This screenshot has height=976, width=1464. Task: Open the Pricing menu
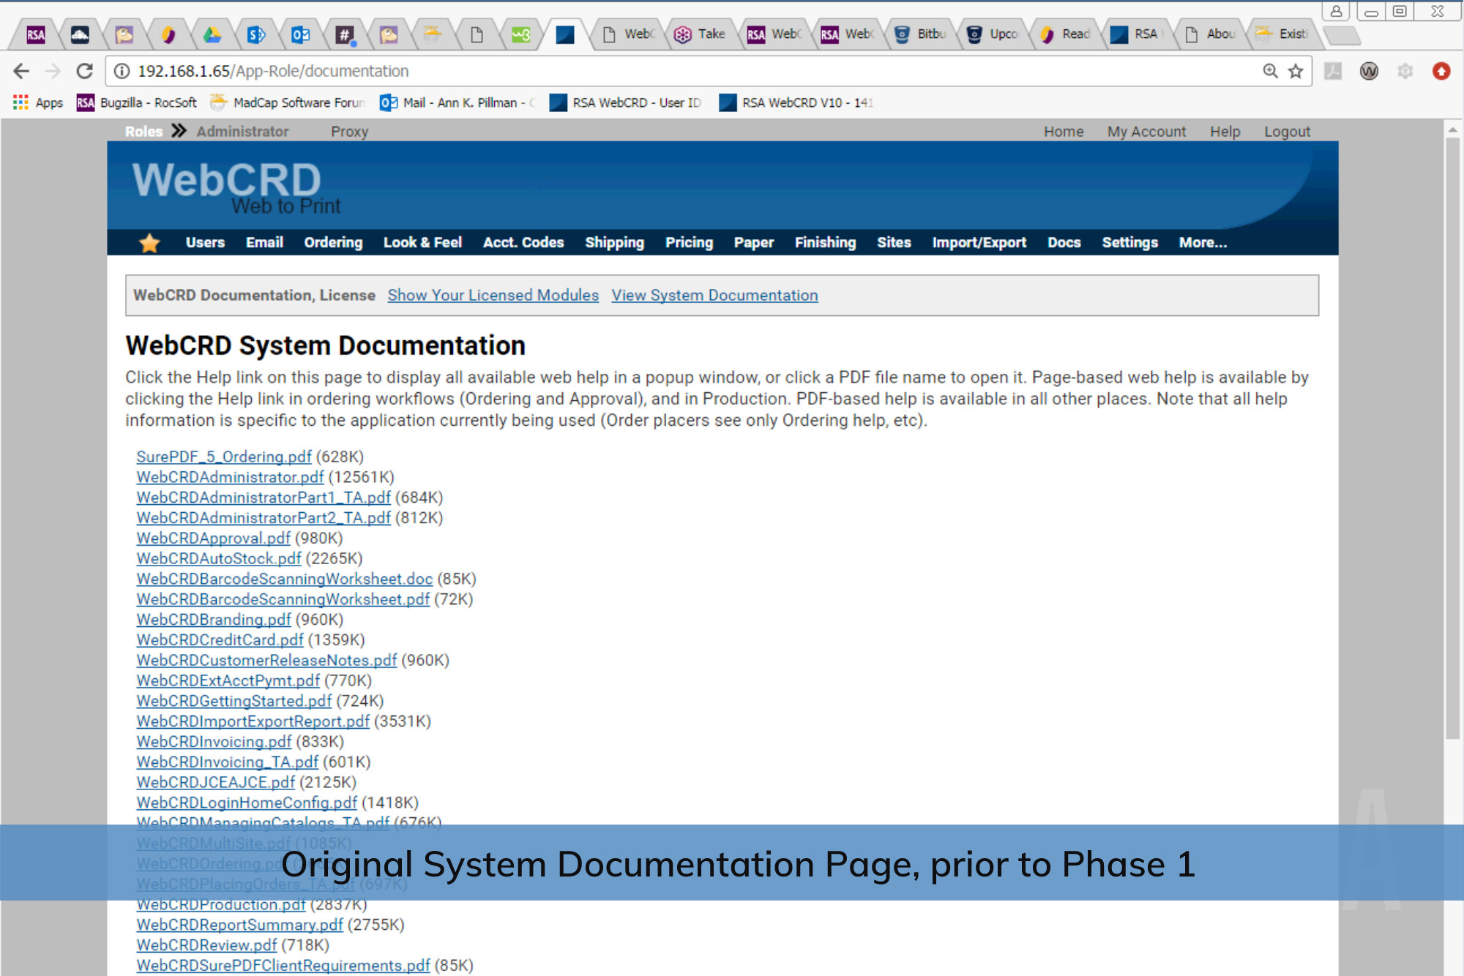pos(689,243)
